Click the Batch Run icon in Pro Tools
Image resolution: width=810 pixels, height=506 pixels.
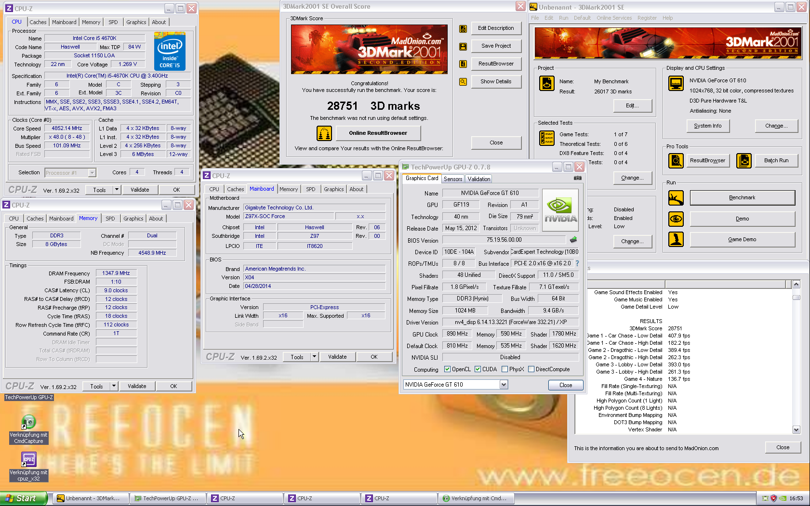(744, 161)
